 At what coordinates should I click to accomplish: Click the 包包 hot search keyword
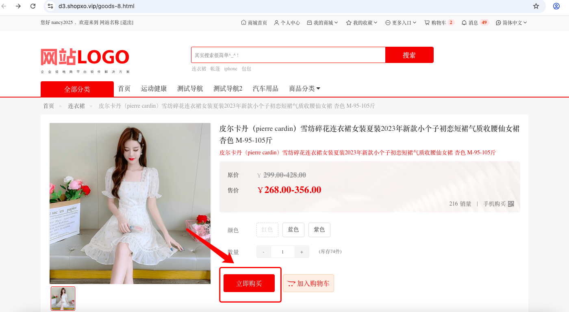(246, 69)
